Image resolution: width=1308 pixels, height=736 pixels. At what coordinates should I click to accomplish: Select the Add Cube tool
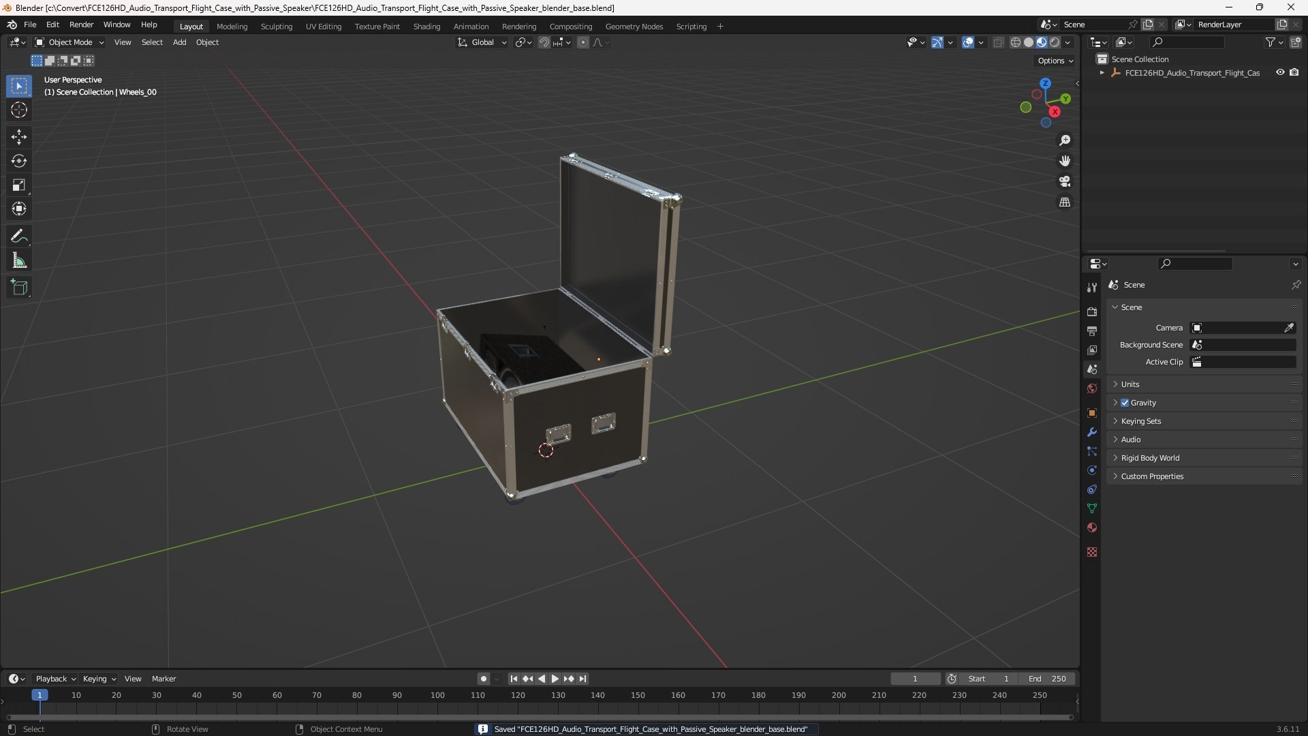[x=19, y=288]
